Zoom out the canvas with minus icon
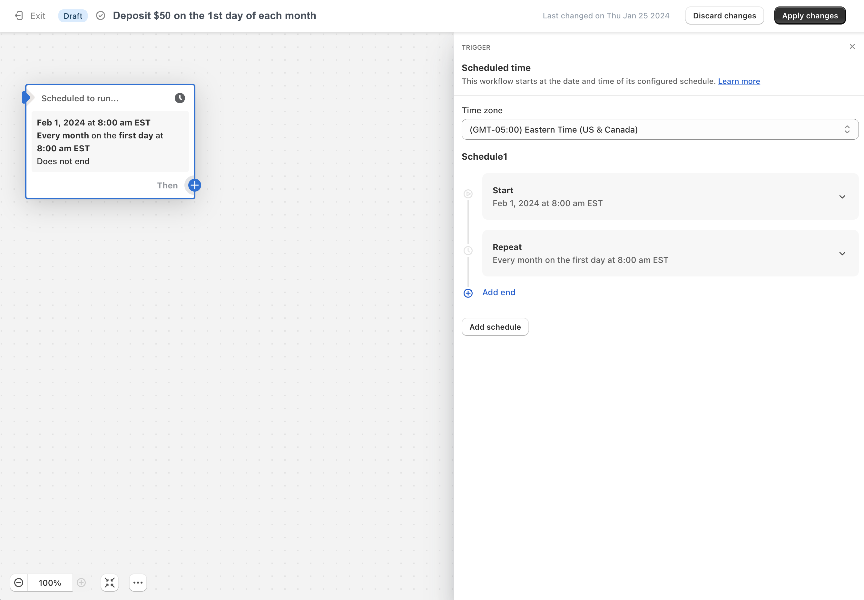This screenshot has height=600, width=864. (x=18, y=582)
